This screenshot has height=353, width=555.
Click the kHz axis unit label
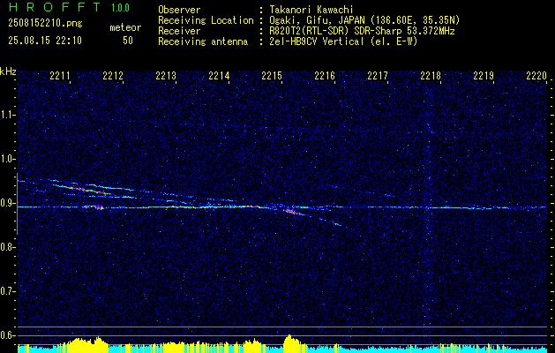coord(8,71)
